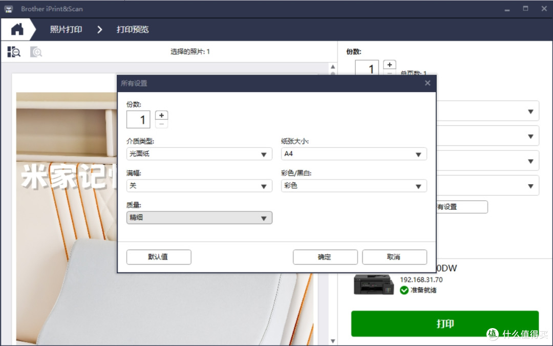Open second dropdown arrow in main right panel
Viewport: 553px width, 346px height.
[530, 136]
